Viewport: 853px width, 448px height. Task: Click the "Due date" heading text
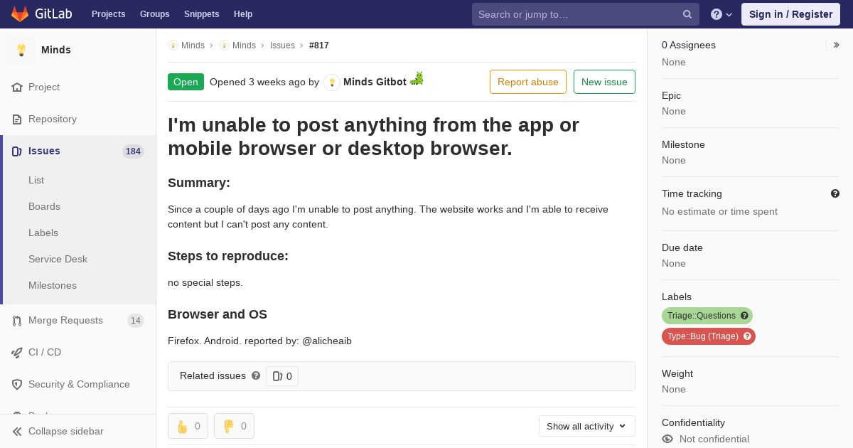(682, 247)
